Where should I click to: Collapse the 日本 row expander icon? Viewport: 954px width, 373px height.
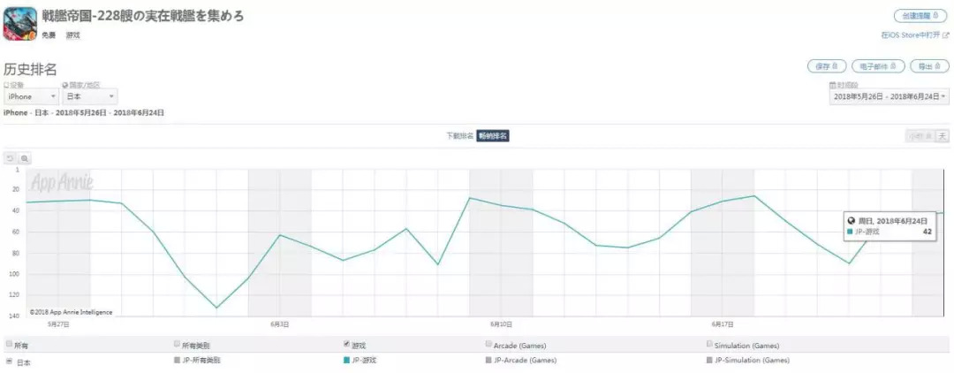click(x=9, y=361)
